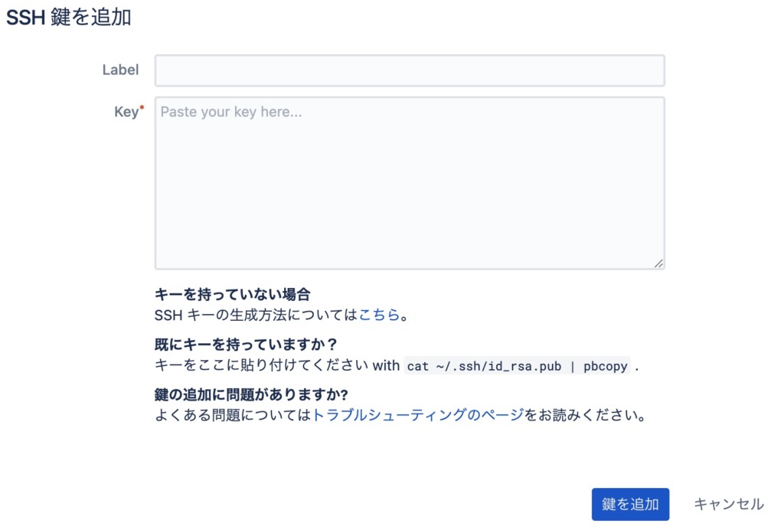784x530 pixels.
Task: Select the Label field caption
Action: (x=120, y=70)
